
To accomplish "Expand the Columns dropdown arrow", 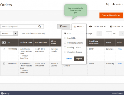I will 122,27.
